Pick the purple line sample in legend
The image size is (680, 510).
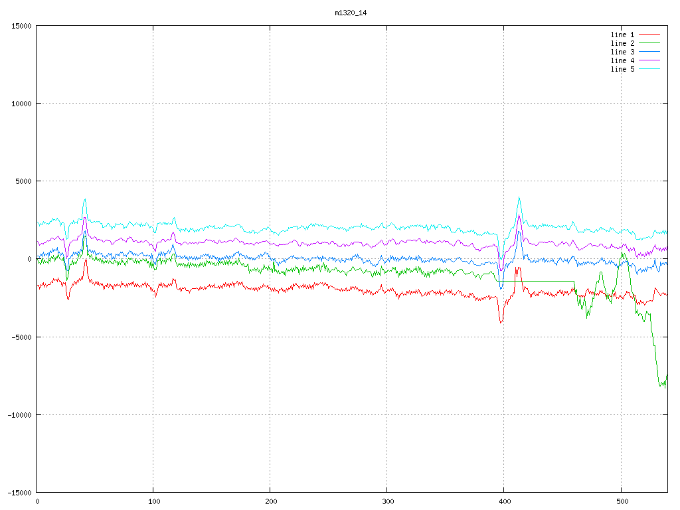[x=650, y=60]
